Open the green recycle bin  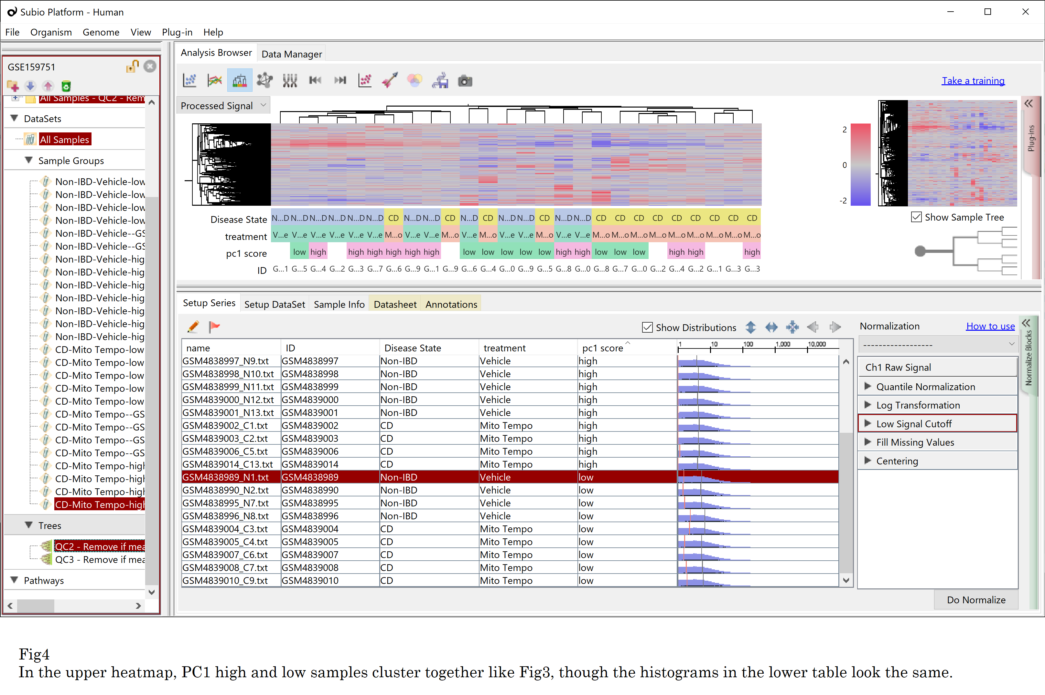coord(66,86)
